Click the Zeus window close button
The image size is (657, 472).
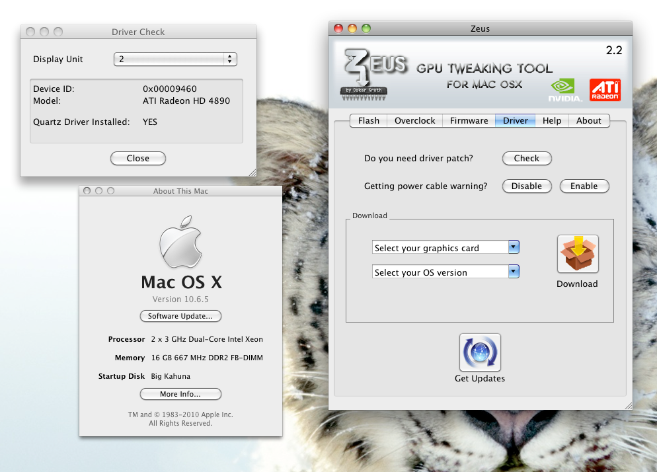pyautogui.click(x=338, y=28)
